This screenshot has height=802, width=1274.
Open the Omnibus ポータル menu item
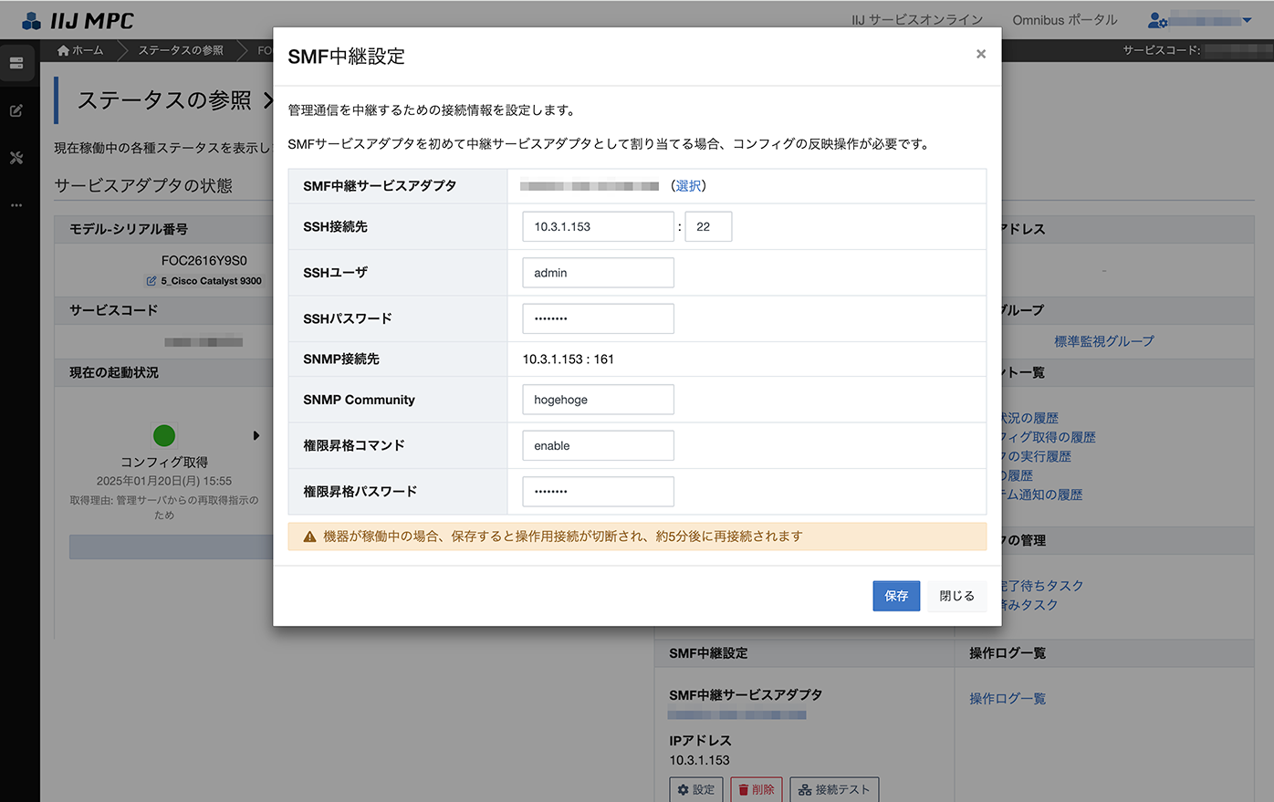(x=1064, y=20)
